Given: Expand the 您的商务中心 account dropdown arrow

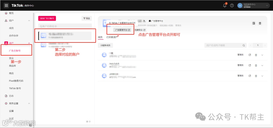Looking at the screenshot, I should pyautogui.click(x=267, y=6).
